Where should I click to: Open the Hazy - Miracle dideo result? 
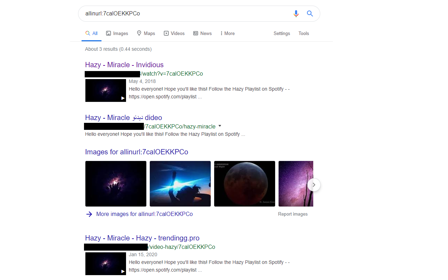click(x=124, y=118)
